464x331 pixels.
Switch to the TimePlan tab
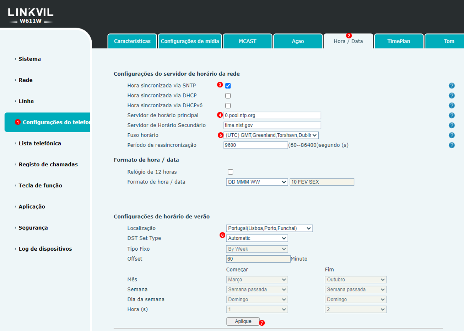coord(399,41)
